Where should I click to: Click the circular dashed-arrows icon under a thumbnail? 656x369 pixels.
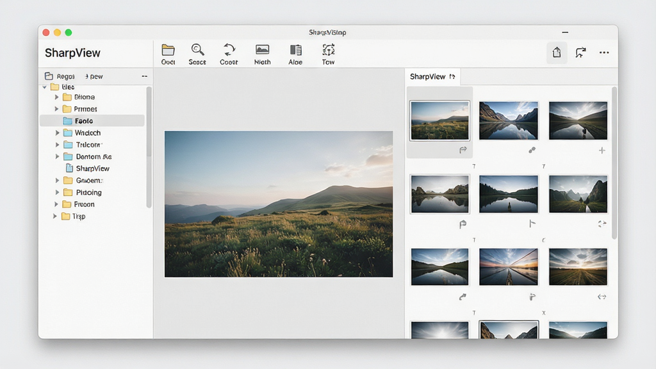click(602, 224)
